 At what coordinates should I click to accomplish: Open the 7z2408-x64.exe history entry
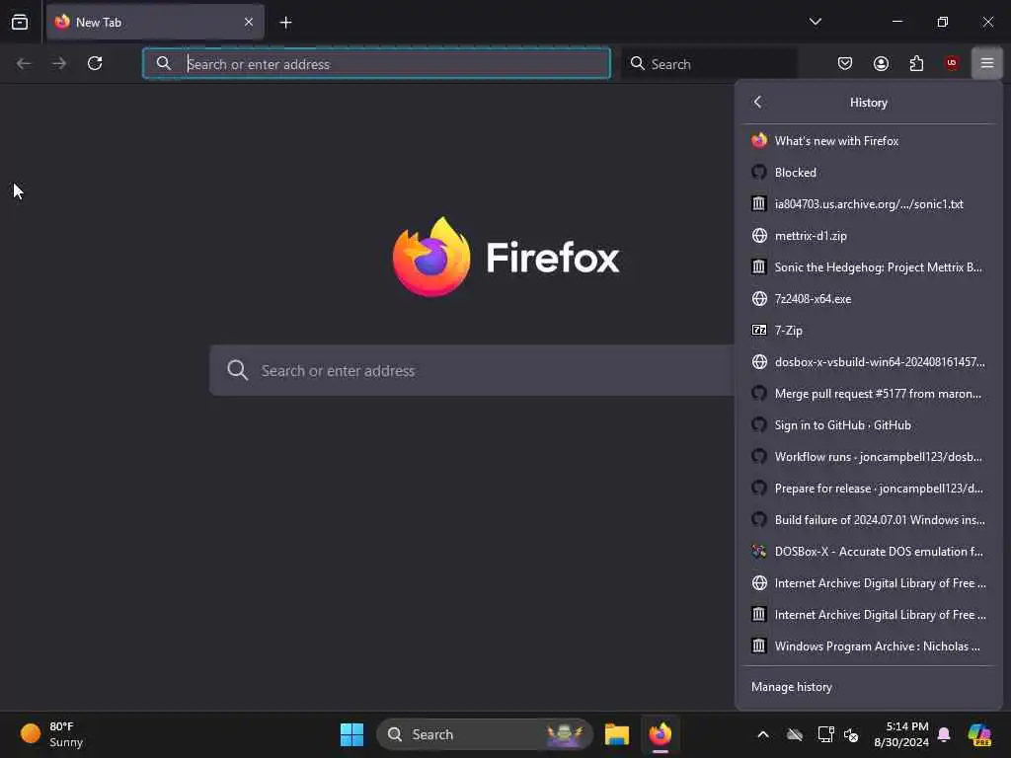[869, 298]
